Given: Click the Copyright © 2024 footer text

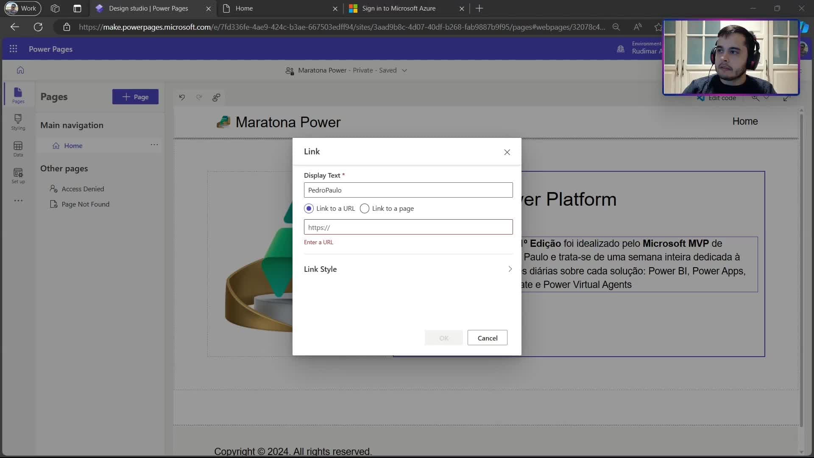Looking at the screenshot, I should [293, 452].
